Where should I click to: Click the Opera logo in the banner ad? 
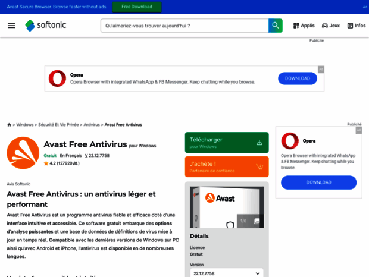click(57, 78)
